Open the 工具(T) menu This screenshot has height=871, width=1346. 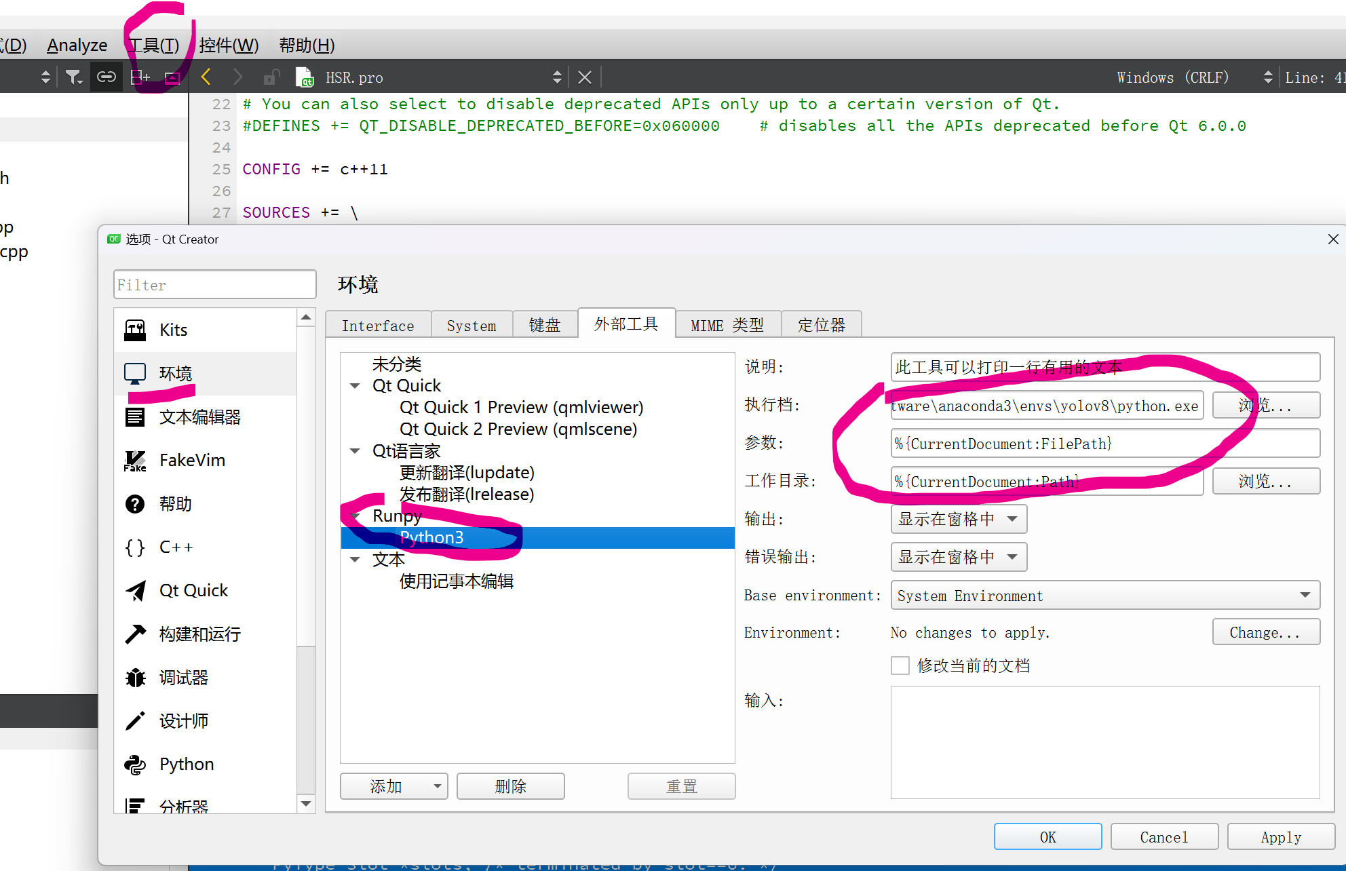pyautogui.click(x=154, y=45)
